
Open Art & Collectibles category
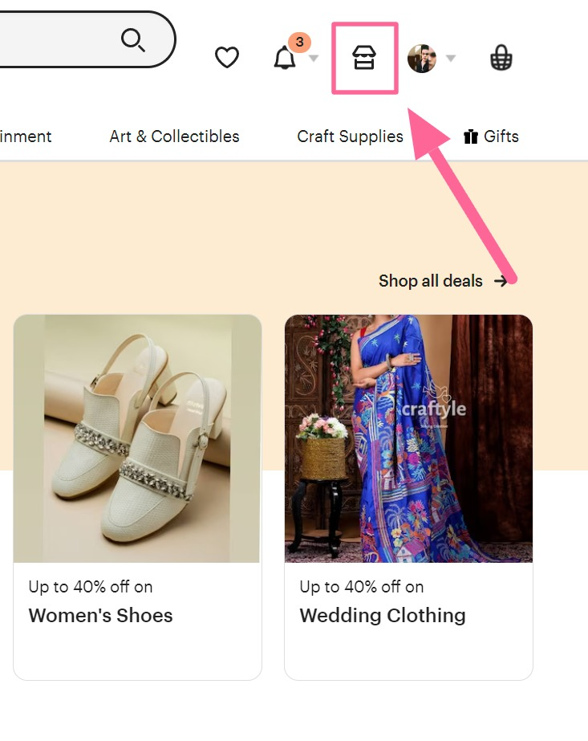point(174,136)
